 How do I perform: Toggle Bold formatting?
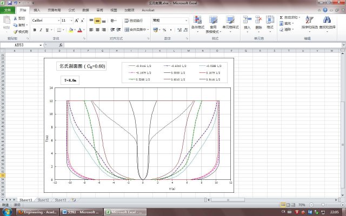pyautogui.click(x=34, y=30)
